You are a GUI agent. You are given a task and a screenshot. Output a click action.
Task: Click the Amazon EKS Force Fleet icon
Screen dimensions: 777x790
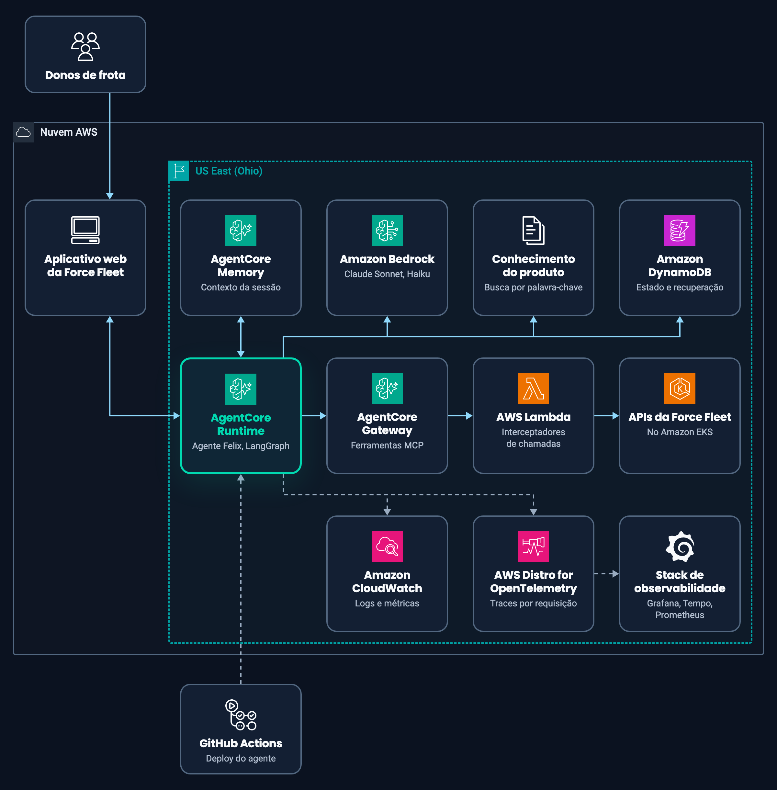[x=680, y=388]
